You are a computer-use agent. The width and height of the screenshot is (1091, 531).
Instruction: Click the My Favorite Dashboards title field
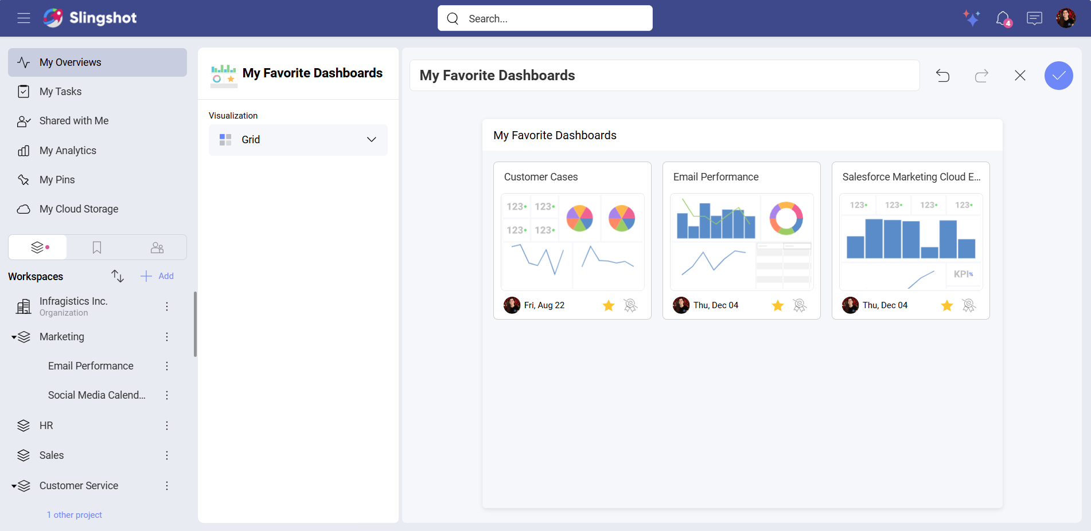664,75
